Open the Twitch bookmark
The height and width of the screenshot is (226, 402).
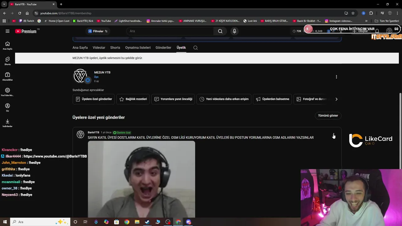(x=27, y=21)
